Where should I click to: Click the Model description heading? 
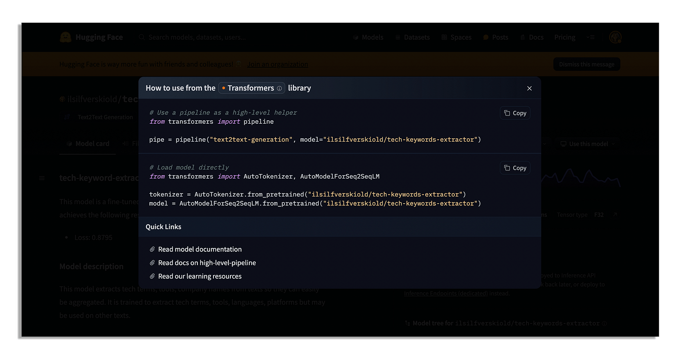pyautogui.click(x=91, y=266)
